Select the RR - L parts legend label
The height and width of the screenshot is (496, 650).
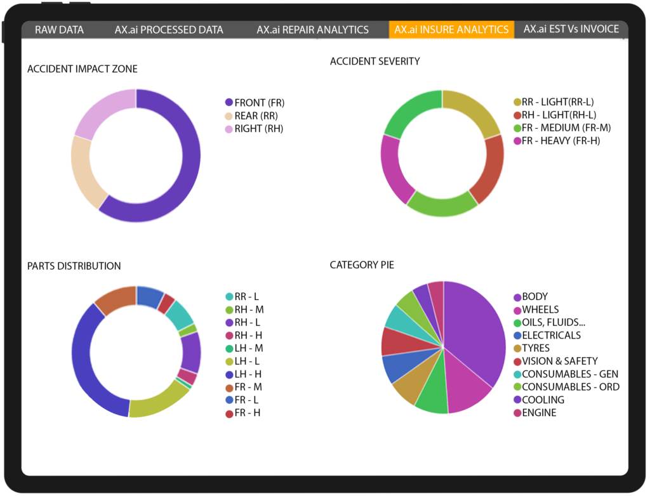coord(247,297)
